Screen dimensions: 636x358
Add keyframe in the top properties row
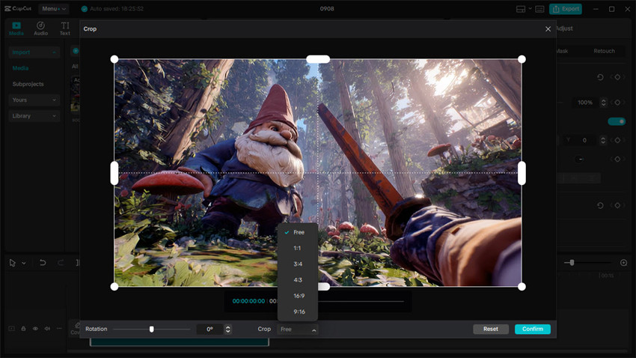[617, 77]
